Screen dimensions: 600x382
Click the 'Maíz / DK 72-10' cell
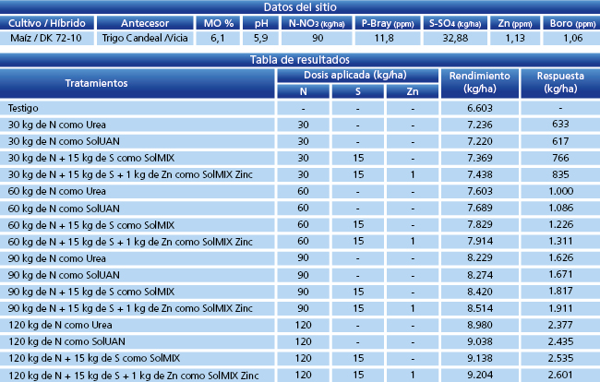(x=46, y=39)
